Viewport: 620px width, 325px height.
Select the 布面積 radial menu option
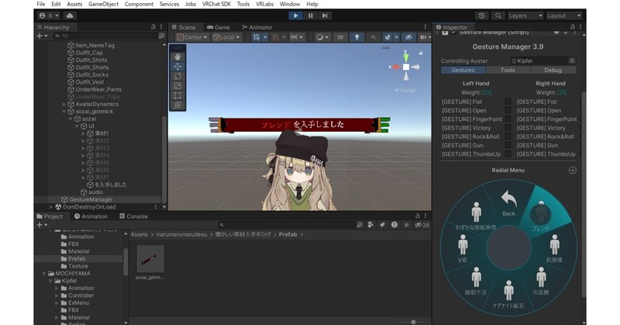pos(541,281)
